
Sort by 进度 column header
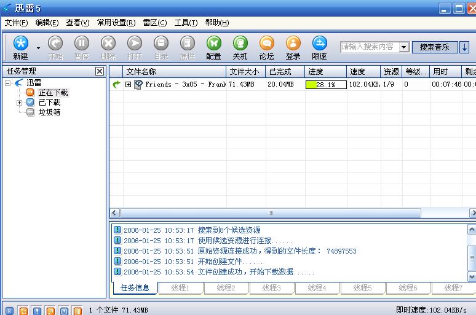point(326,72)
